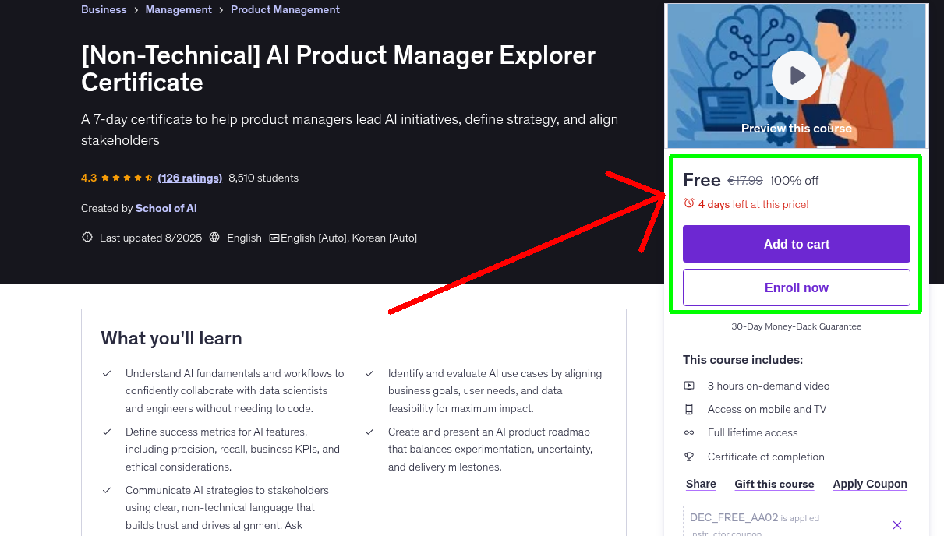Click the alarm clock urgency icon
This screenshot has height=536, width=944.
point(688,203)
